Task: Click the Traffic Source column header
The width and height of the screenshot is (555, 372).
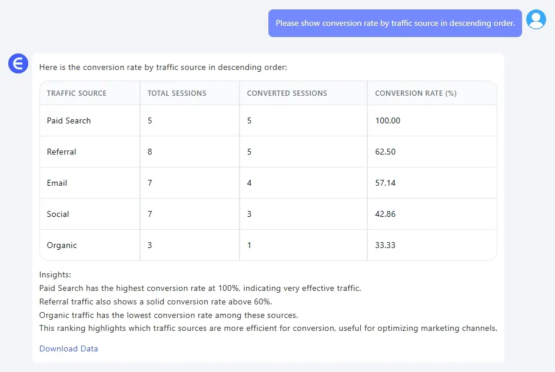Action: pyautogui.click(x=77, y=93)
